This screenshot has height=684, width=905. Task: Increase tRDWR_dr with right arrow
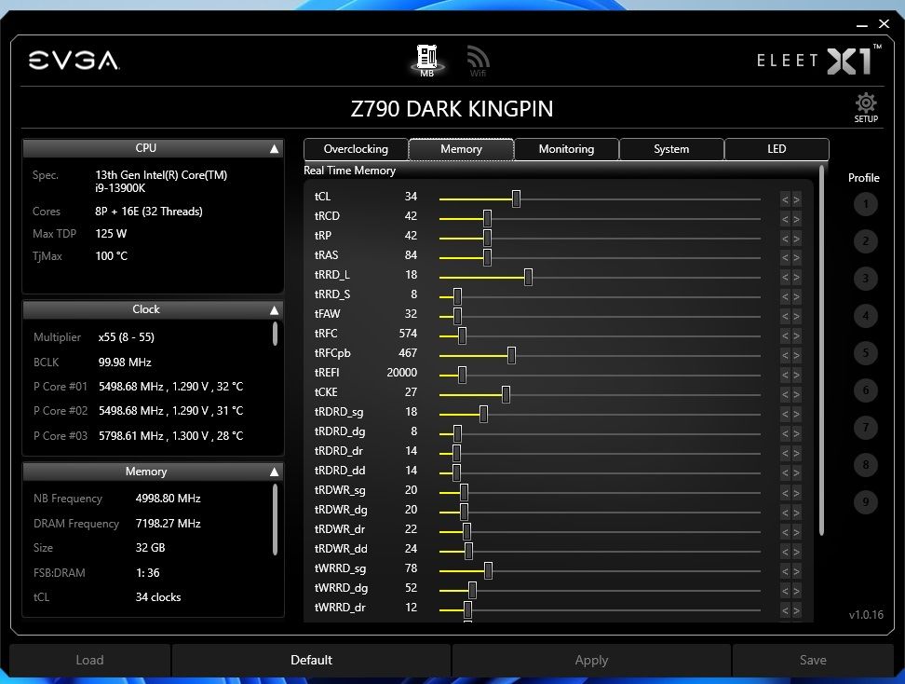coord(796,533)
